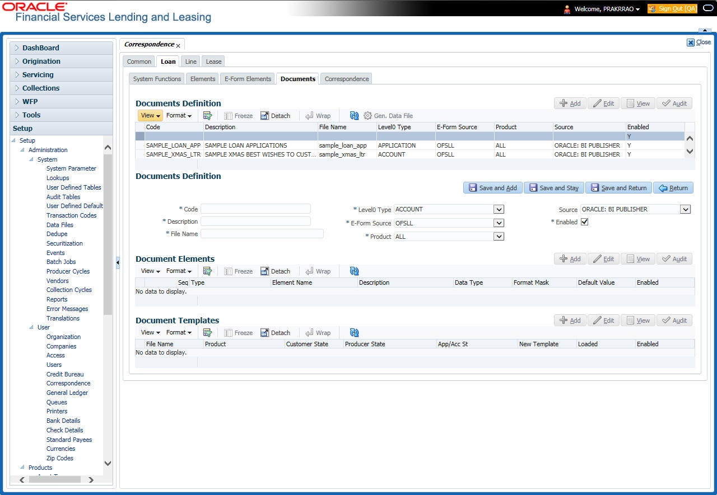Switch to the Line tab
This screenshot has width=717, height=495.
tap(191, 62)
